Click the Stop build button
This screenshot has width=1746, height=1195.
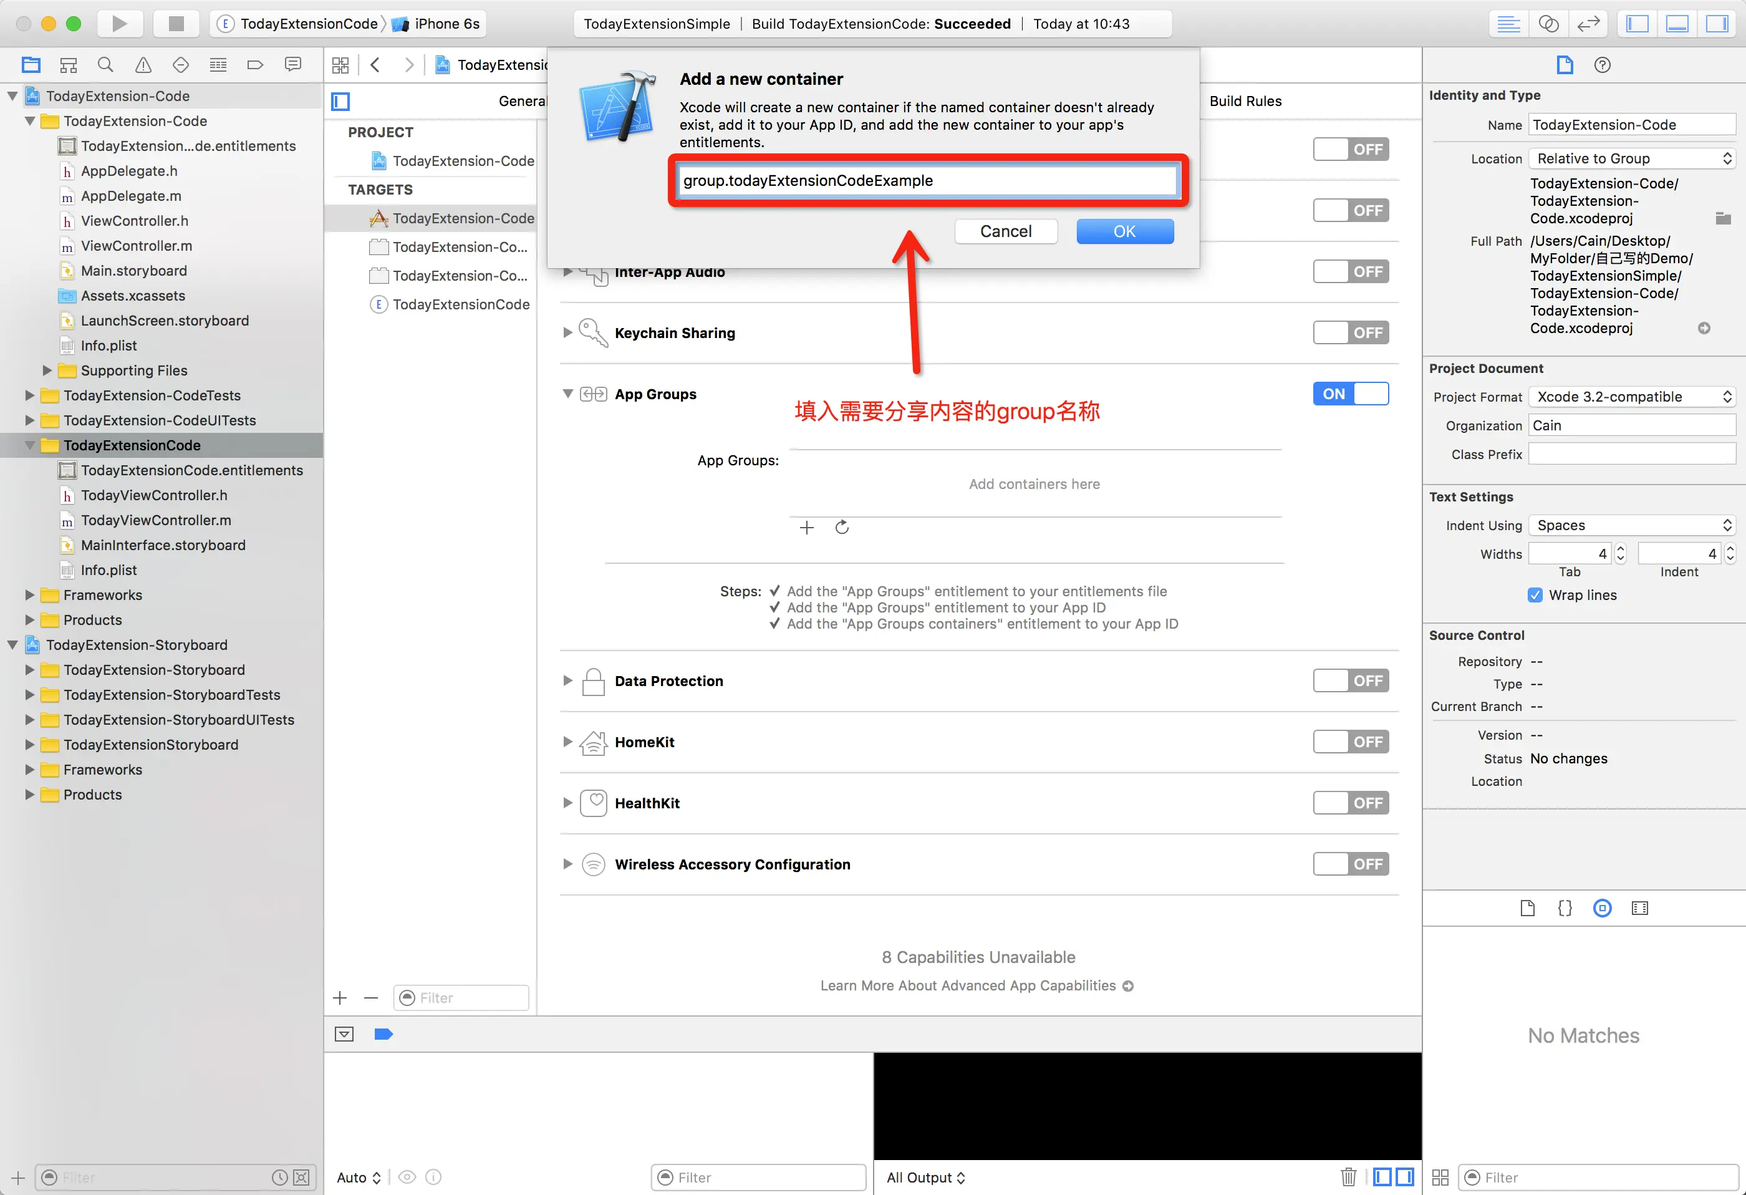[x=176, y=23]
